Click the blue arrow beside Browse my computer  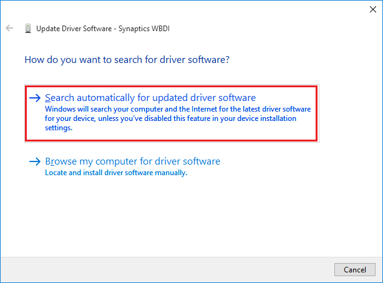tap(36, 162)
